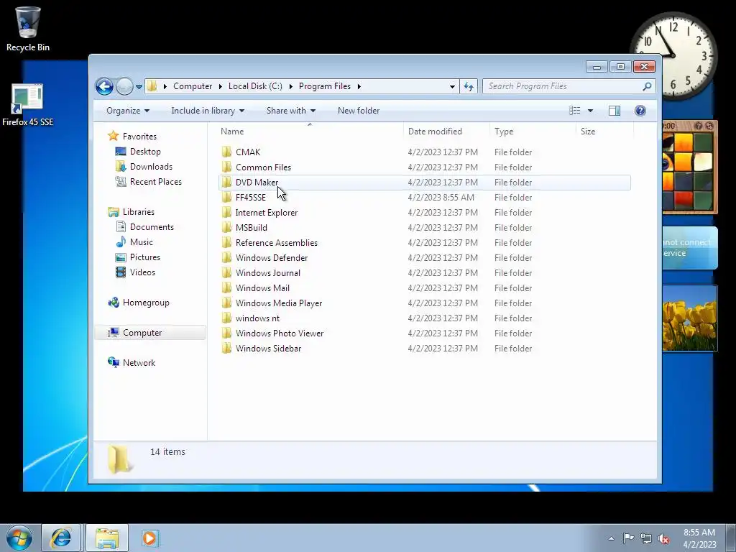Launch Internet Explorer from the taskbar

[60, 538]
